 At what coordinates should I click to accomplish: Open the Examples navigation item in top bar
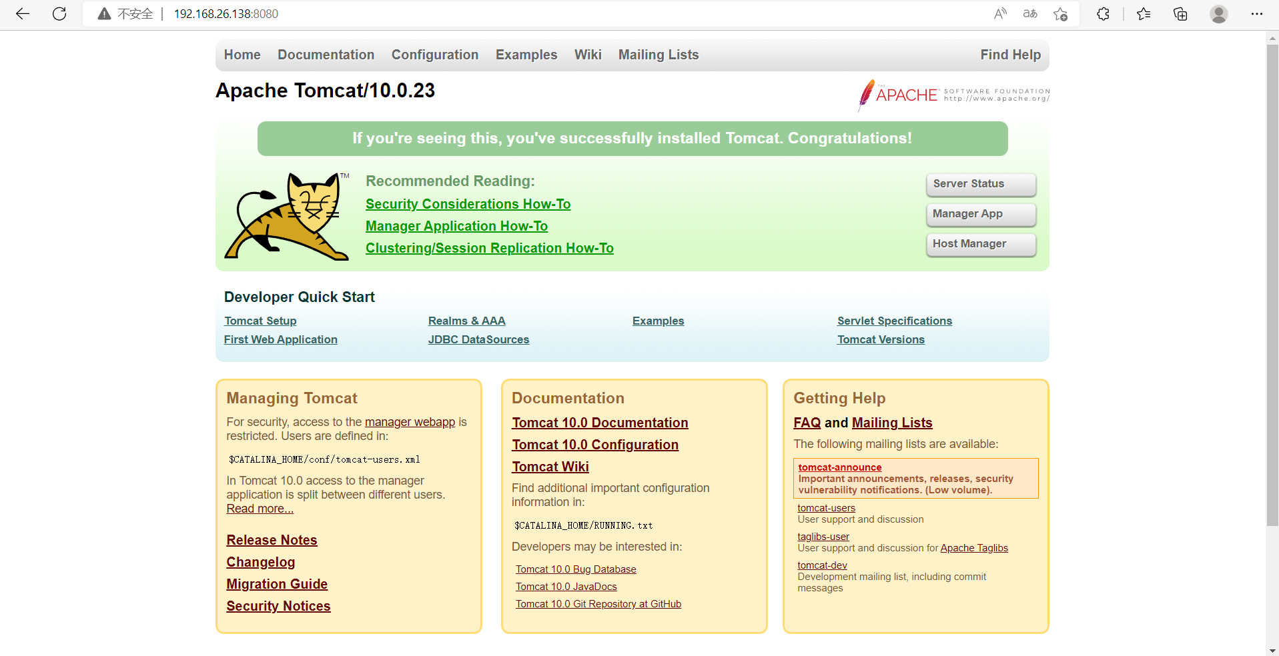point(526,55)
